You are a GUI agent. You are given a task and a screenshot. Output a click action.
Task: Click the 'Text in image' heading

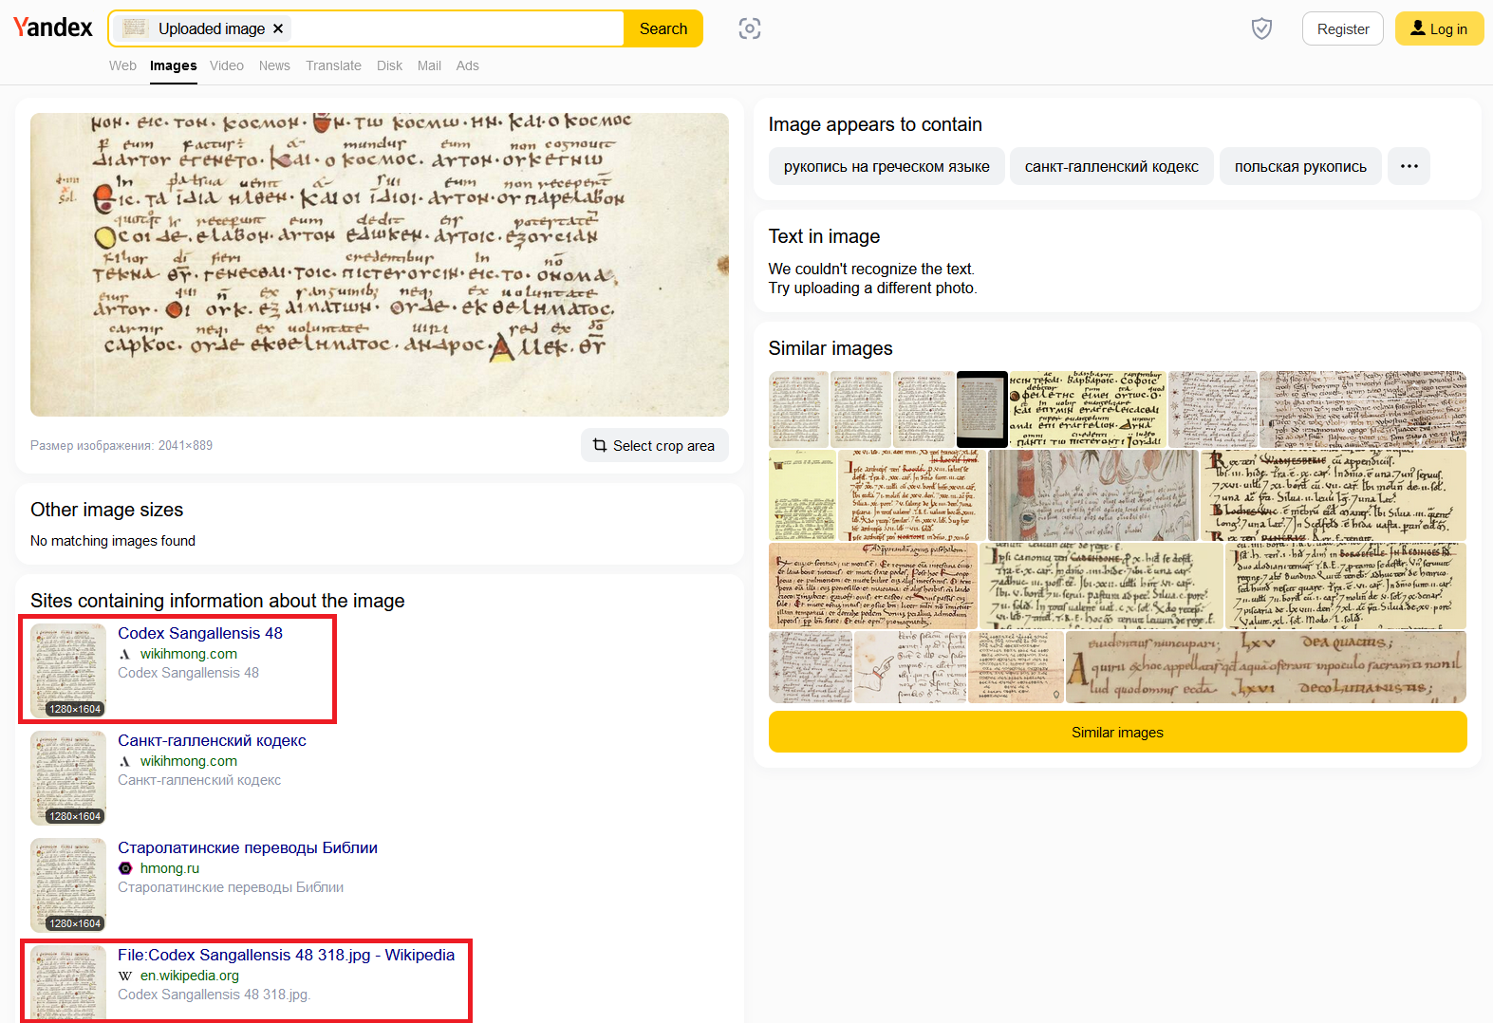[x=824, y=236]
